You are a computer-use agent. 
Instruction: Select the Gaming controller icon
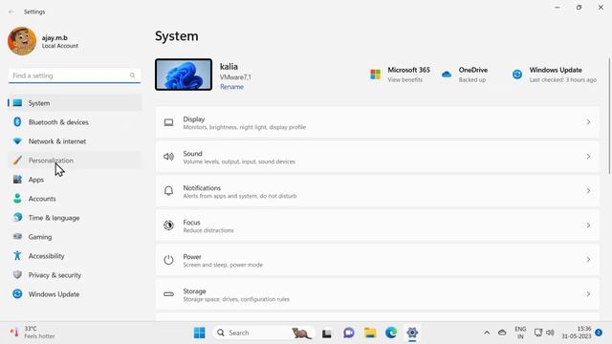[17, 236]
